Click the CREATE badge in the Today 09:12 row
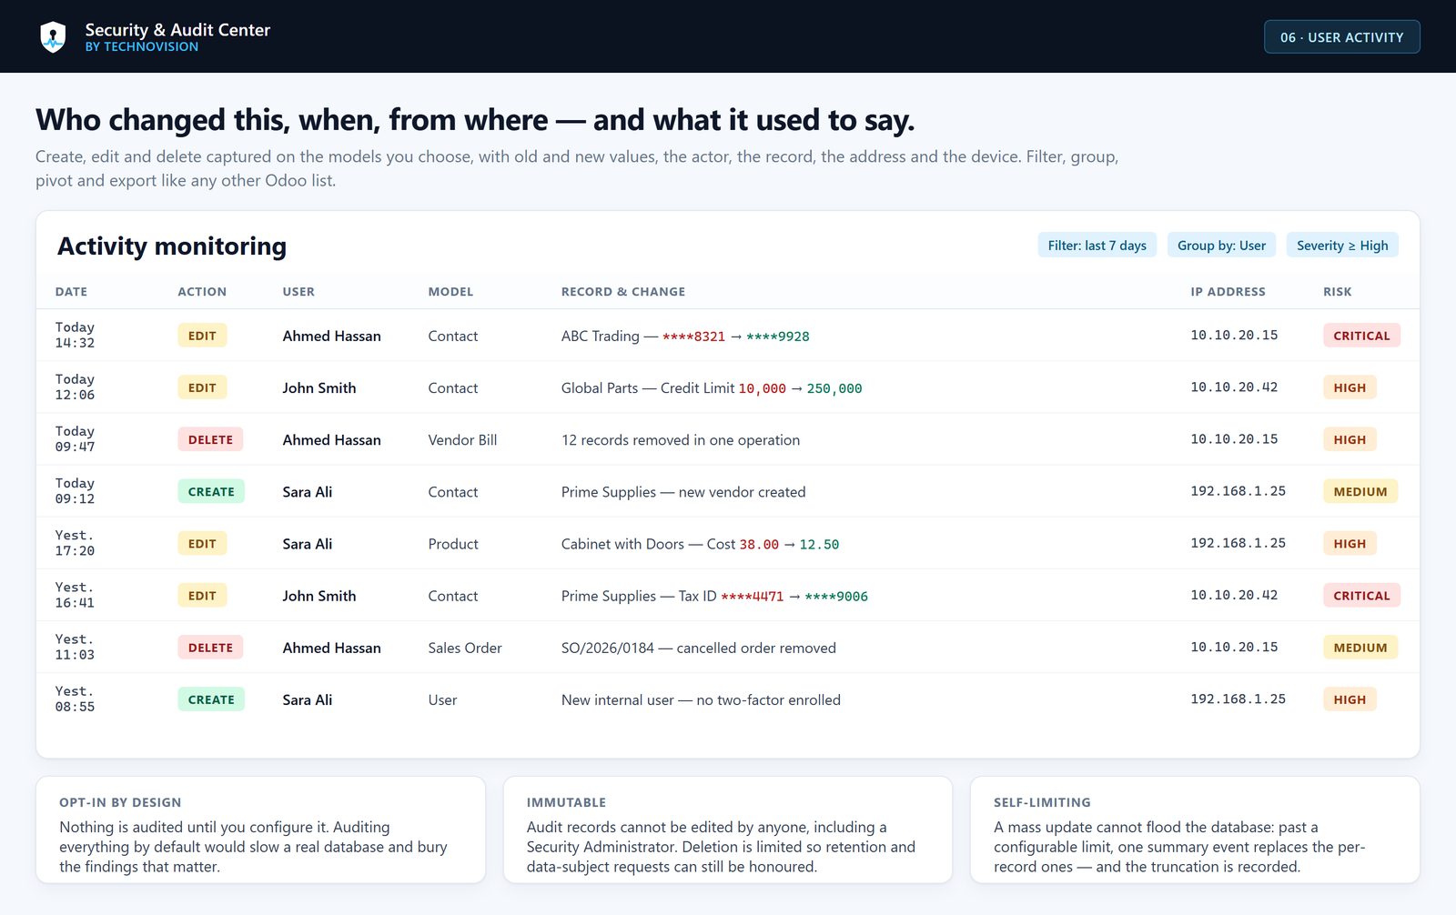 (x=211, y=491)
